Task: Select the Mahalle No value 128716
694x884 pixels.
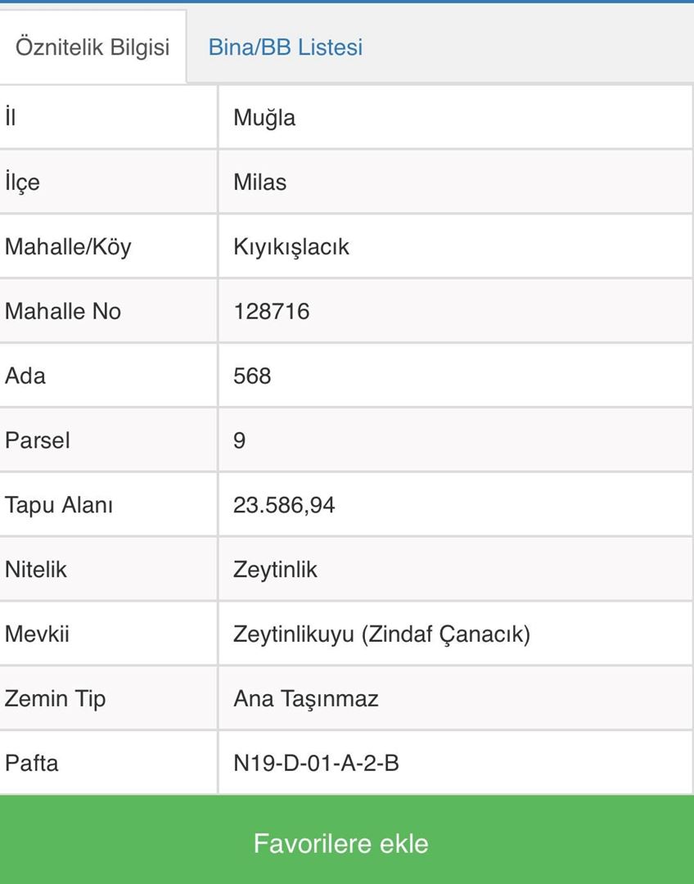Action: 271,311
